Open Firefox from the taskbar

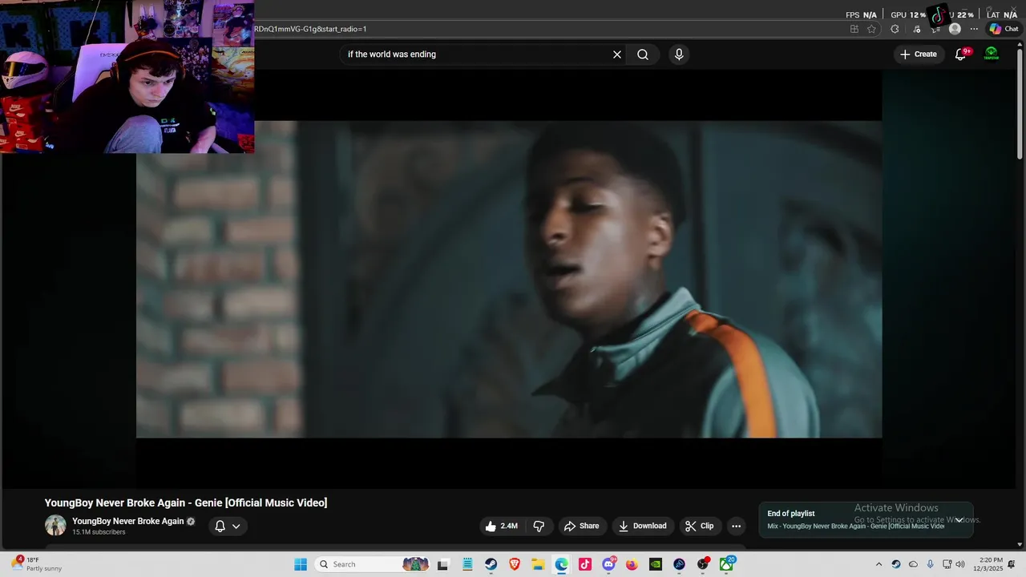[632, 564]
